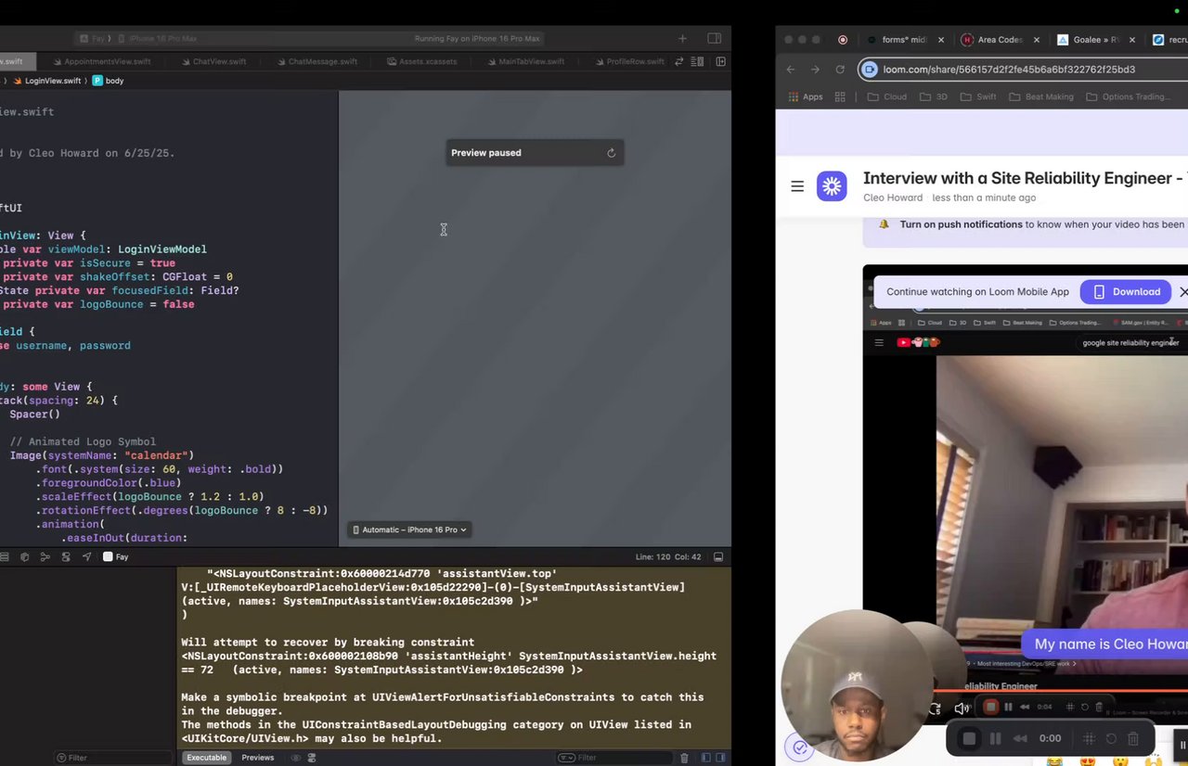
Task: Toggle the Xcode inspector panel
Action: [x=714, y=38]
